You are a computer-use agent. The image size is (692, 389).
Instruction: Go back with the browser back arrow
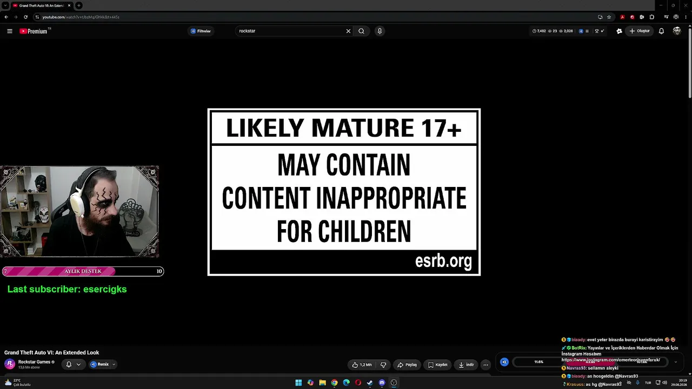point(6,17)
